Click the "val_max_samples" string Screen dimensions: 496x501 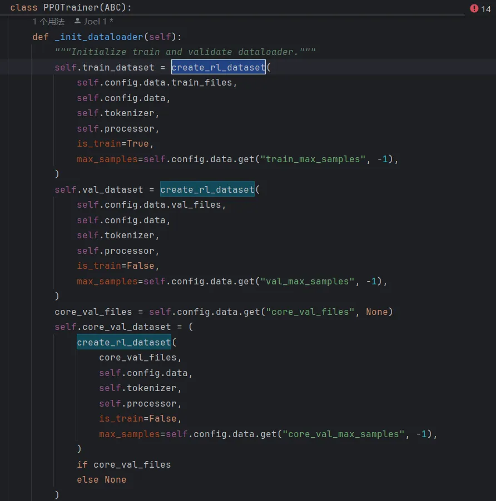click(x=307, y=281)
